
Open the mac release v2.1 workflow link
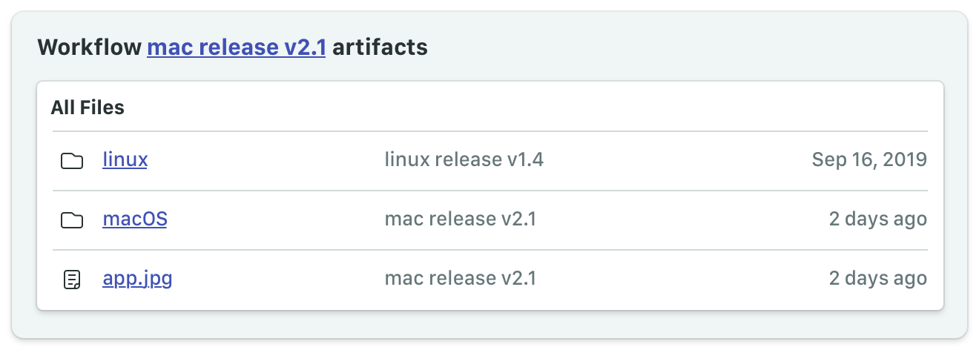pyautogui.click(x=237, y=47)
